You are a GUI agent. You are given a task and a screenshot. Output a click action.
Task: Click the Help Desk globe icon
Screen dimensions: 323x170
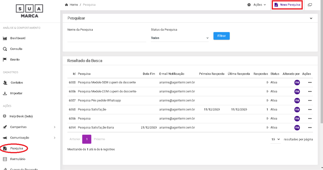(5, 116)
